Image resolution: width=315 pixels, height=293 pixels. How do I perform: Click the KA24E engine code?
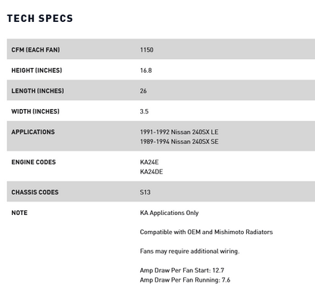coord(149,162)
